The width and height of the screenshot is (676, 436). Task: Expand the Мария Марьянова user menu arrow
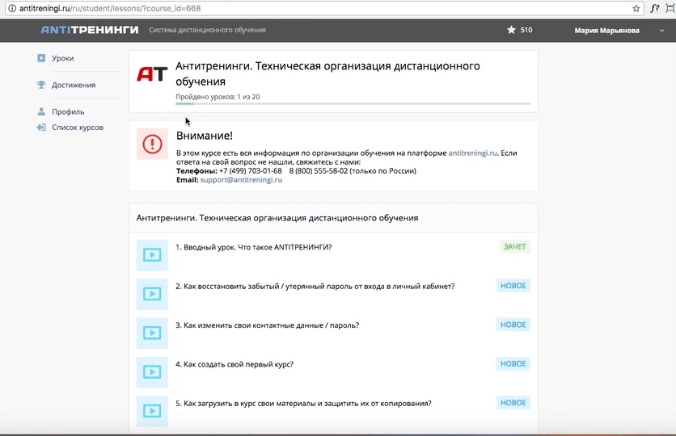tap(661, 31)
